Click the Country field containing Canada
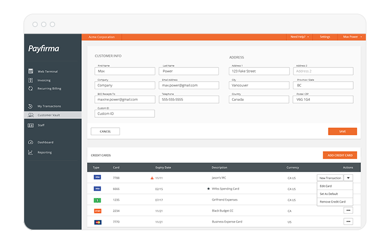Viewport: 390px width, 251px height. point(259,99)
